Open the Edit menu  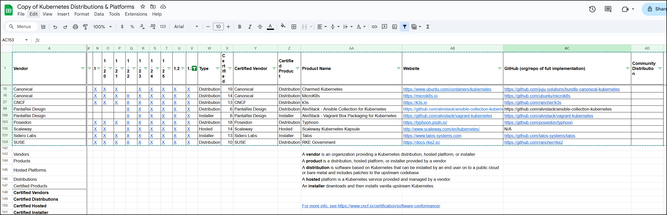click(33, 14)
